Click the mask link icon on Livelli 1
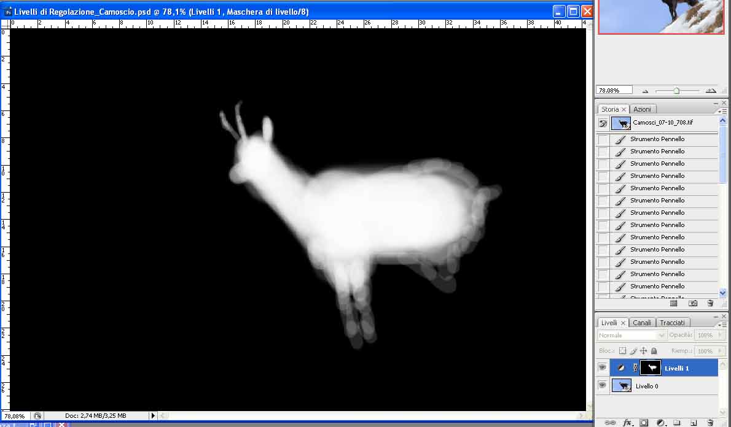The image size is (731, 427). point(635,368)
